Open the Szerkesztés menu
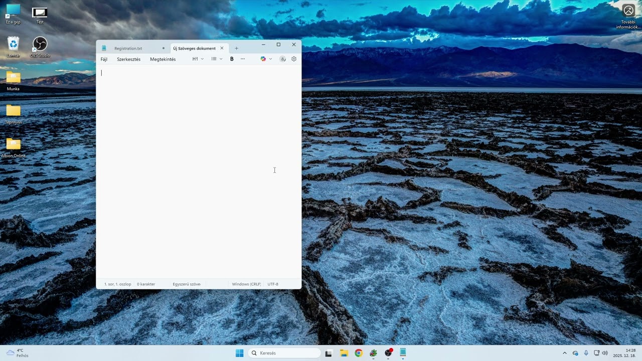642x361 pixels. click(128, 59)
